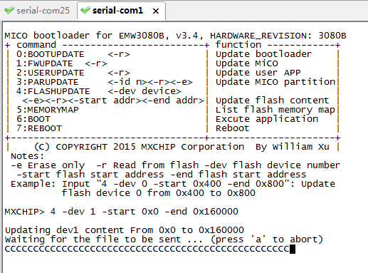Click the 1:FWUPDATE command line
Image resolution: width=368 pixels, height=273 pixels.
[62, 63]
